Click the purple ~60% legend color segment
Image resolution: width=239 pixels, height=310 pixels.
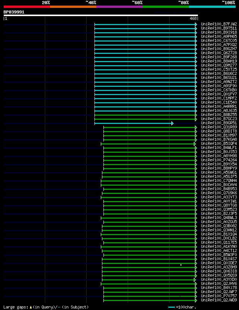119,7
